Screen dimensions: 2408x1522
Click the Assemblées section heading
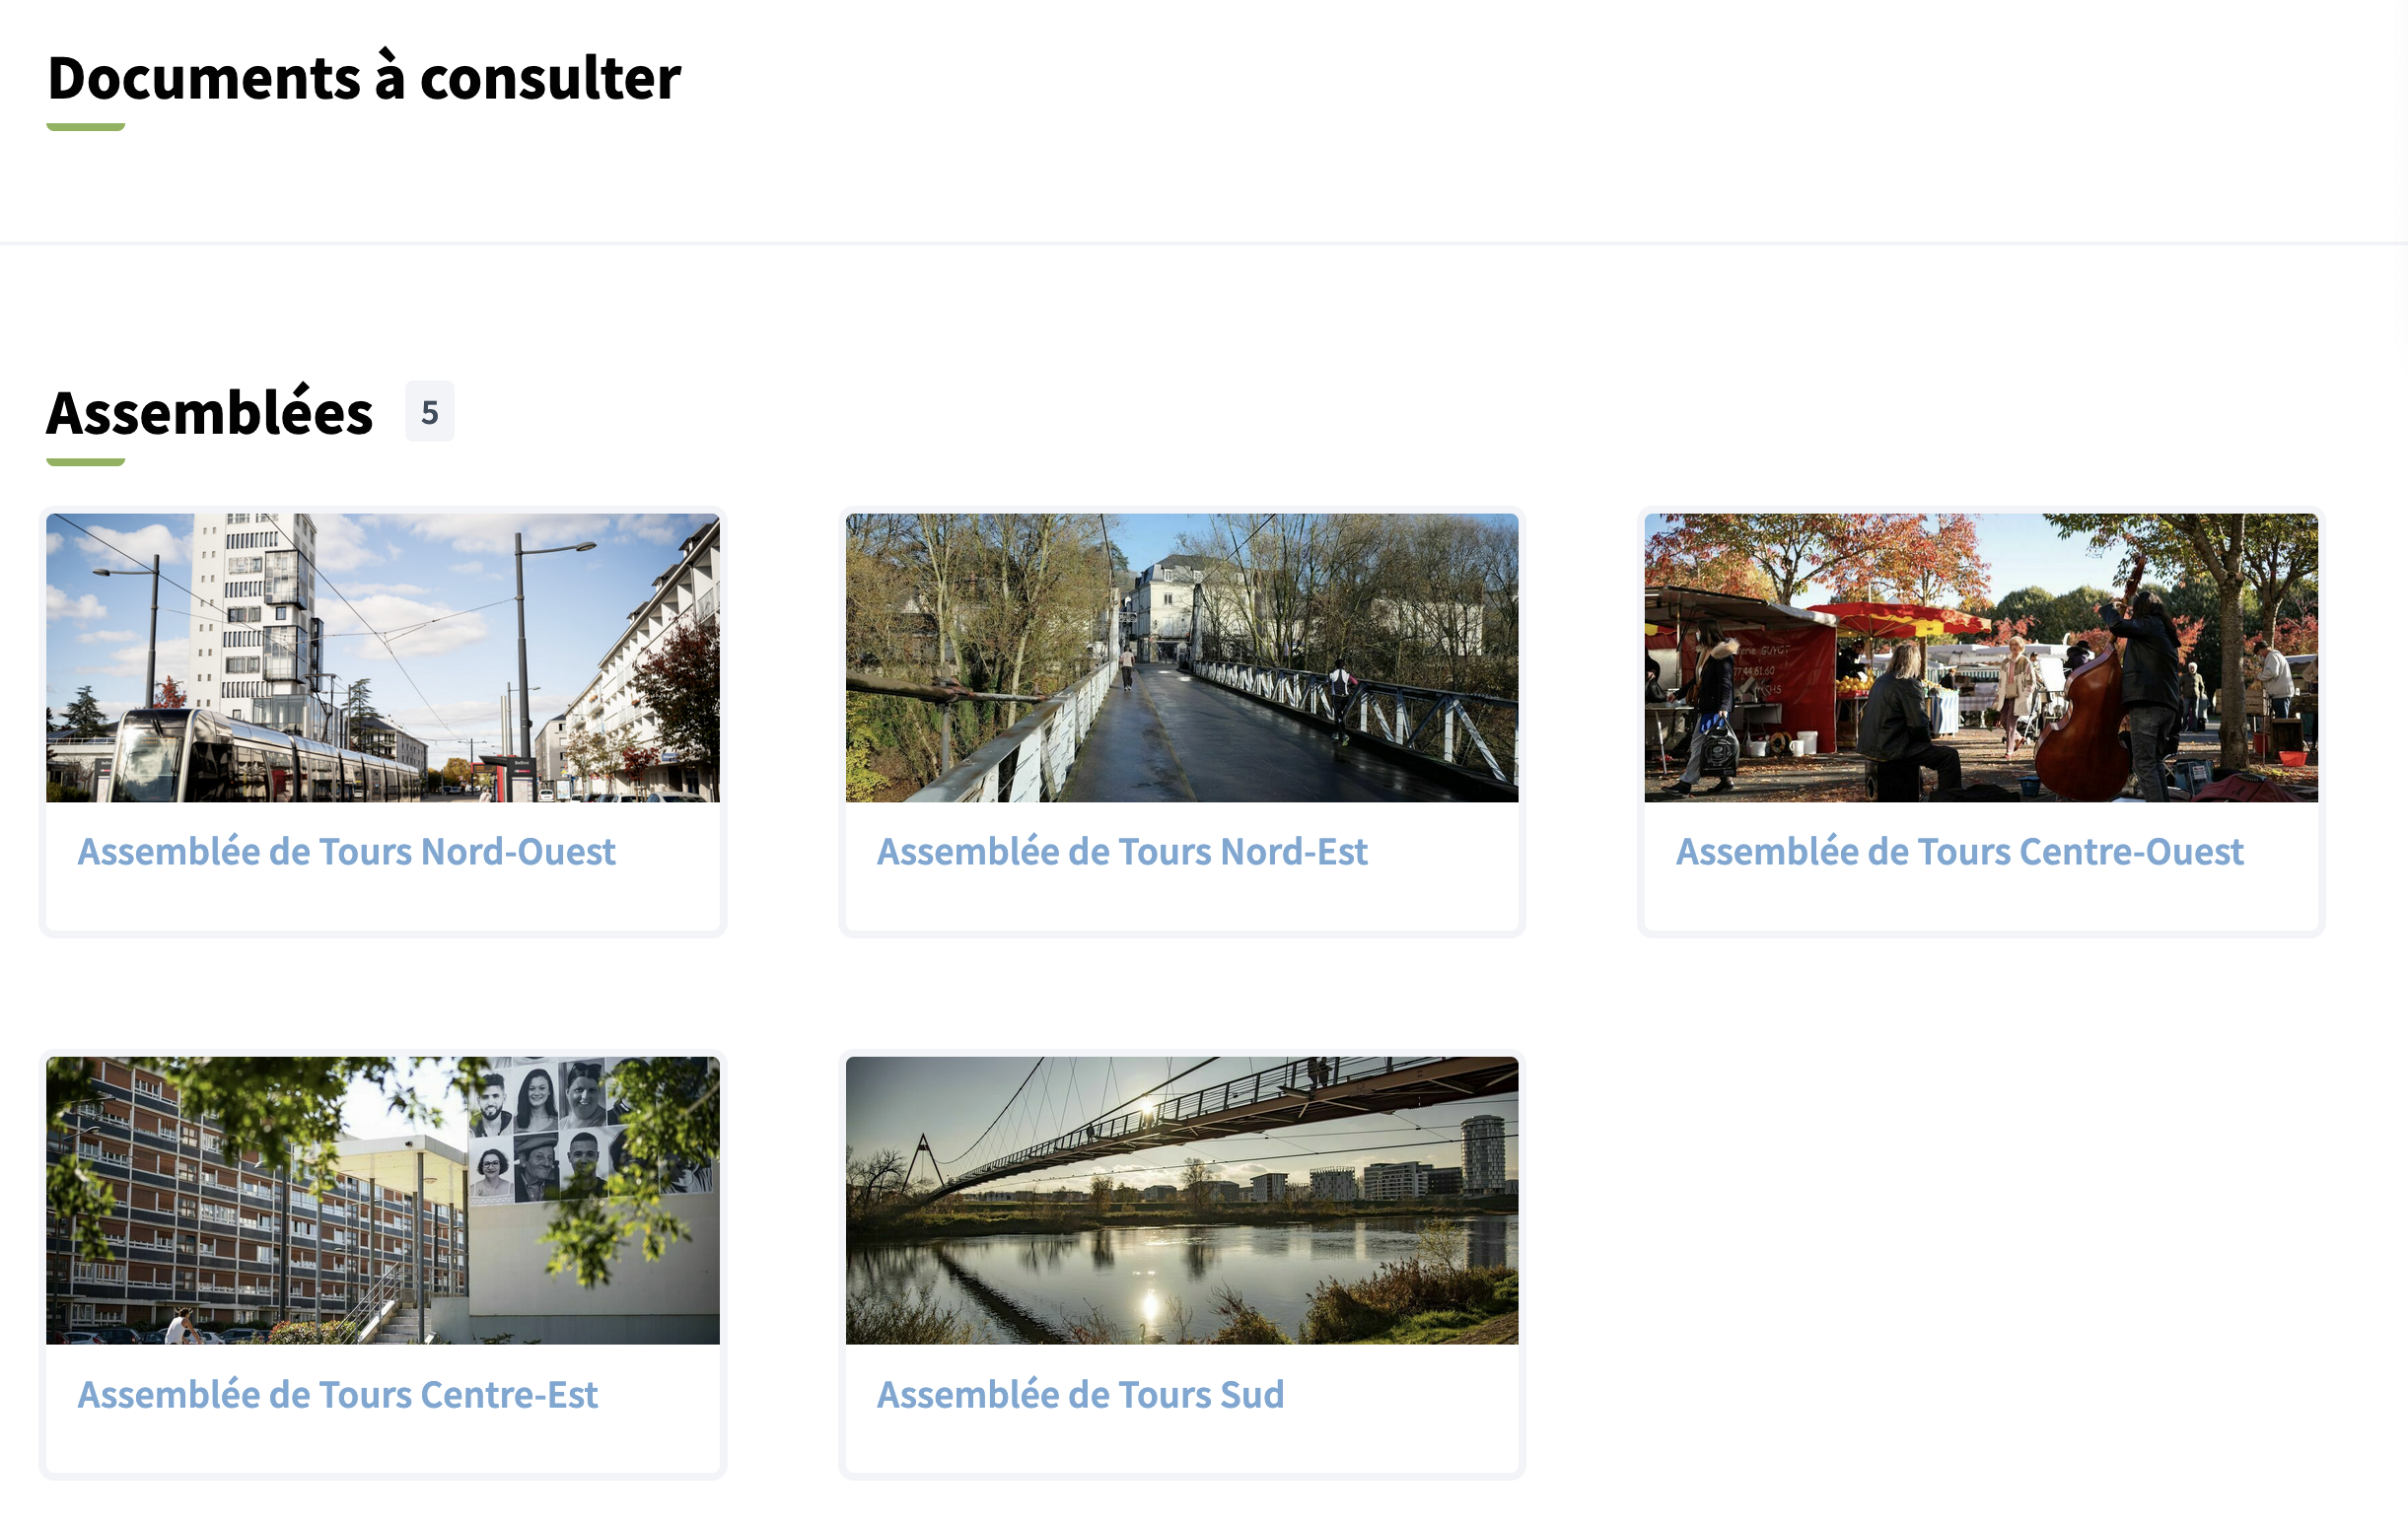[x=210, y=413]
